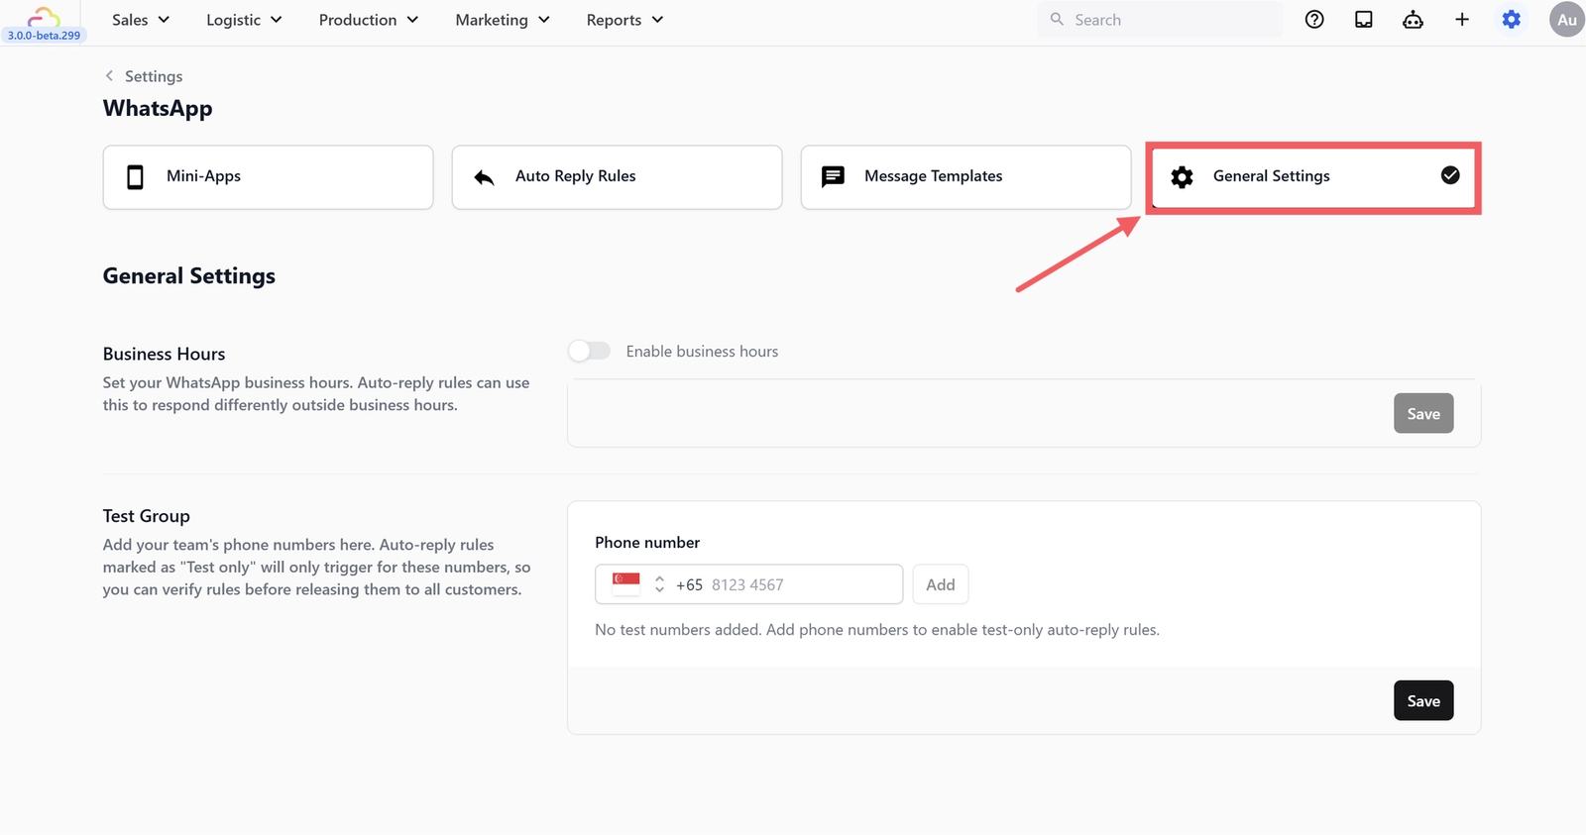Click the Test Group heading
Screen dimensions: 1586x835
(x=146, y=516)
